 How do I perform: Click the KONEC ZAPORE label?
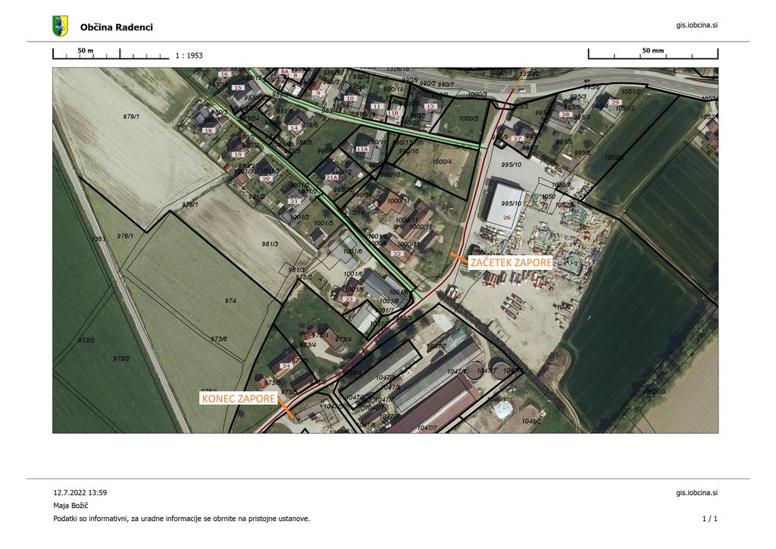click(237, 398)
